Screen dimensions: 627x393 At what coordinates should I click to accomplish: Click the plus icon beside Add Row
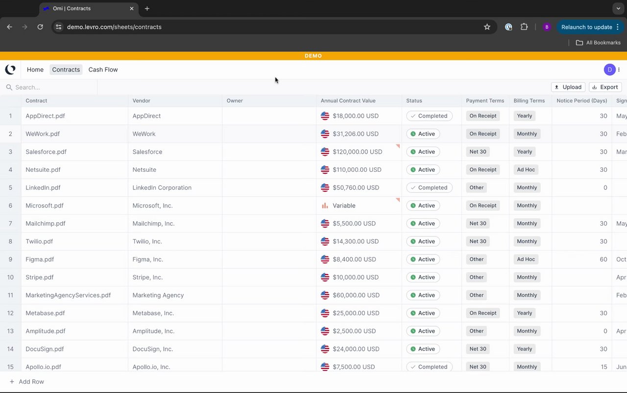tap(12, 382)
